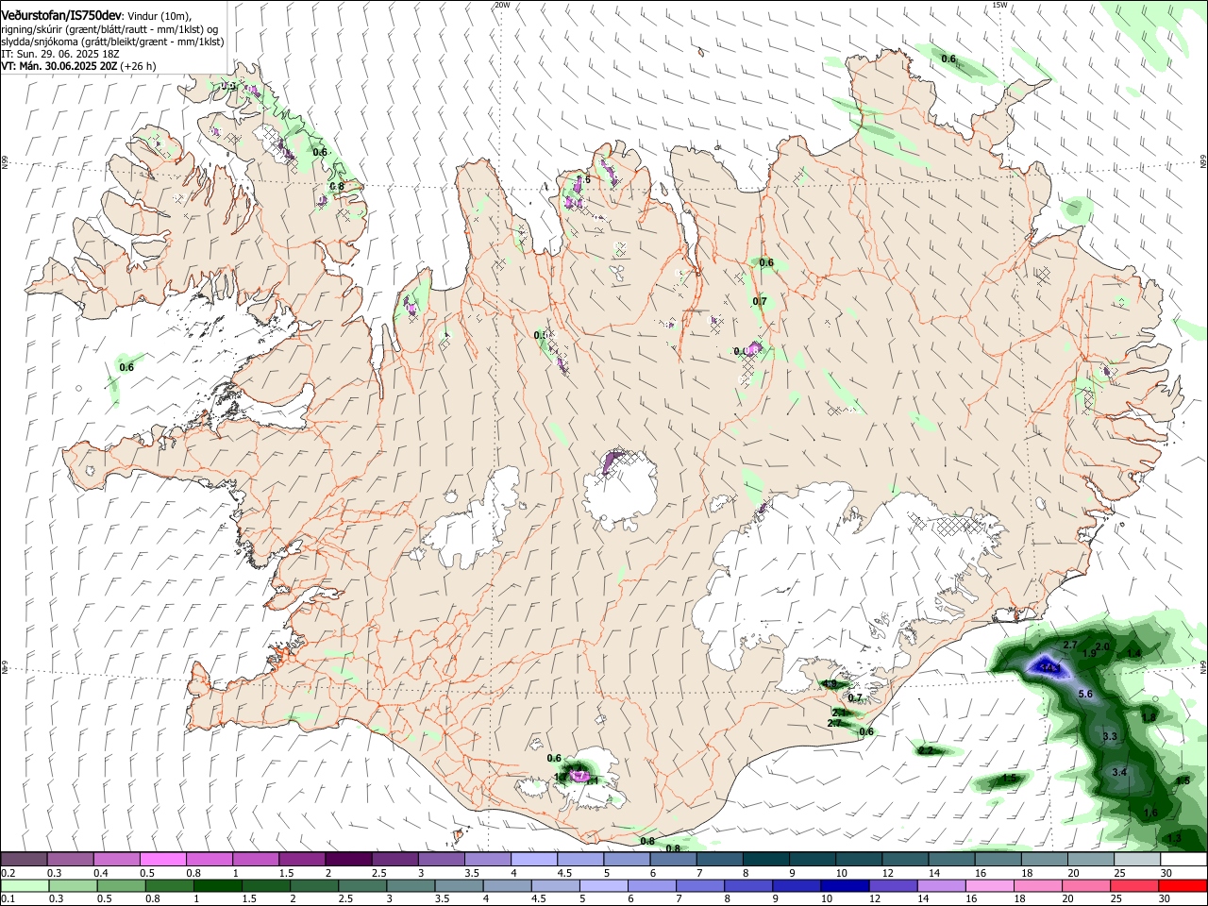Click the 3.4 precipitation value offshore
This screenshot has width=1208, height=906.
[x=1119, y=772]
